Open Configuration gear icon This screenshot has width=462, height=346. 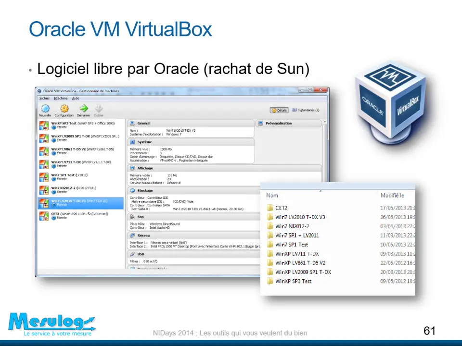point(64,109)
